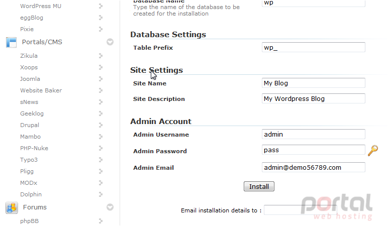Click the arrow icon beside PHP-Nuke

tap(101, 148)
